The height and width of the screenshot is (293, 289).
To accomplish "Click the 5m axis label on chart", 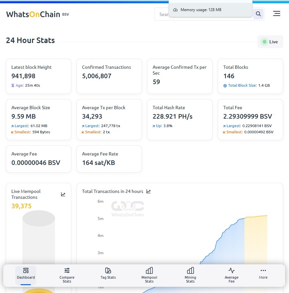I will point(100,219).
